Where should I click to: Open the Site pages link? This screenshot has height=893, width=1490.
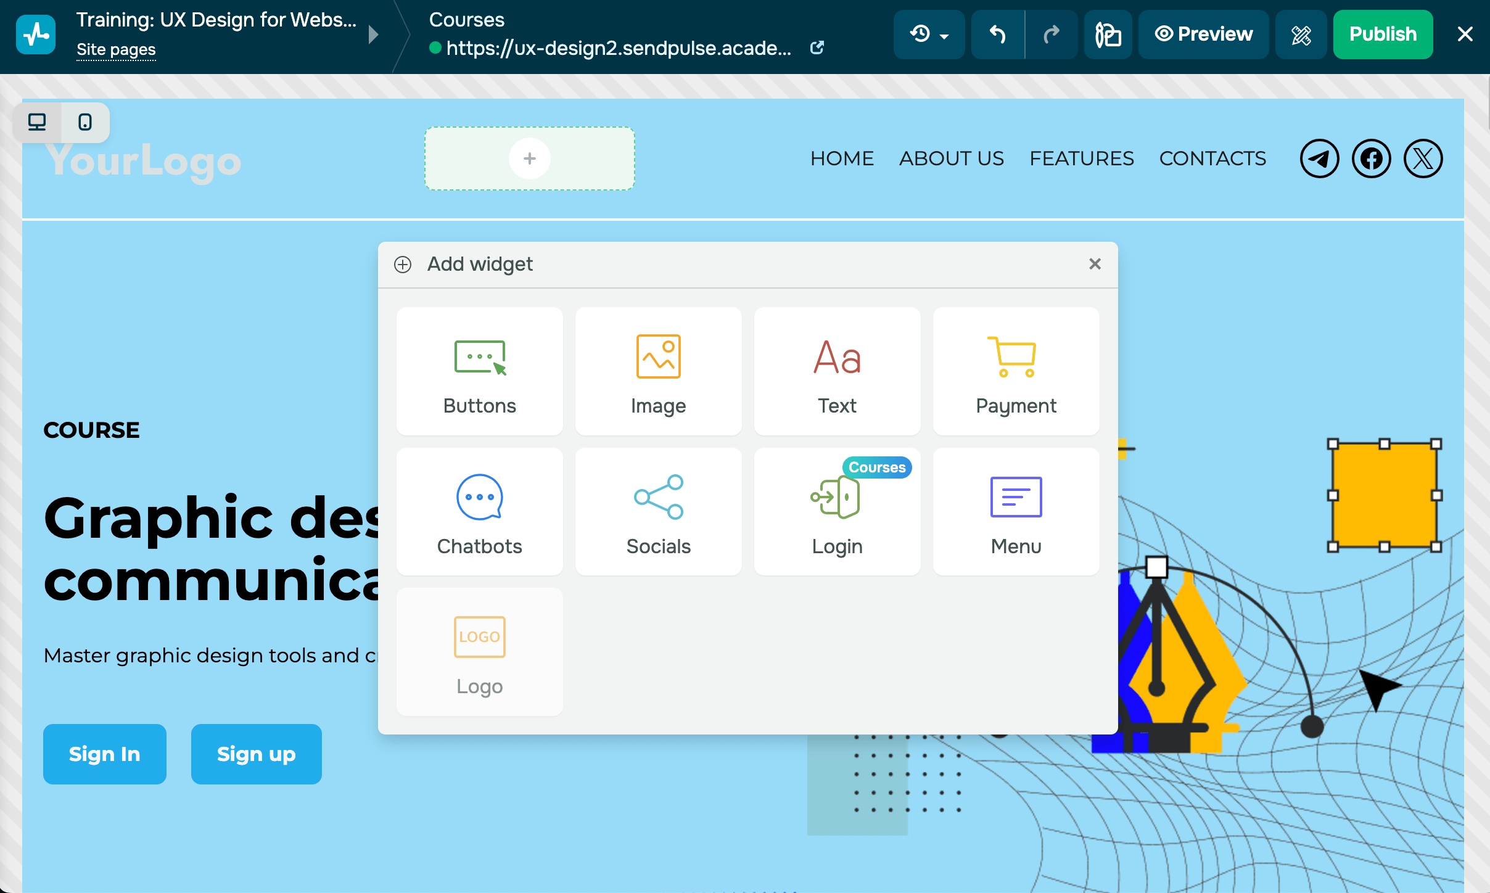116,49
